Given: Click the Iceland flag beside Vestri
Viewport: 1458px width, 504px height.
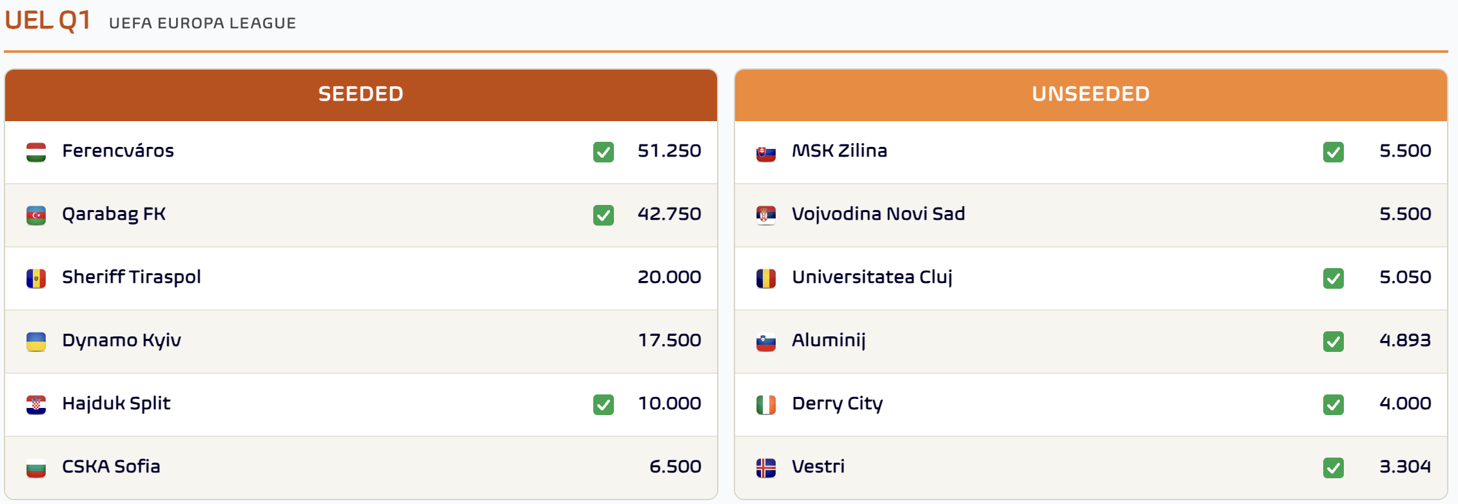Looking at the screenshot, I should point(766,468).
